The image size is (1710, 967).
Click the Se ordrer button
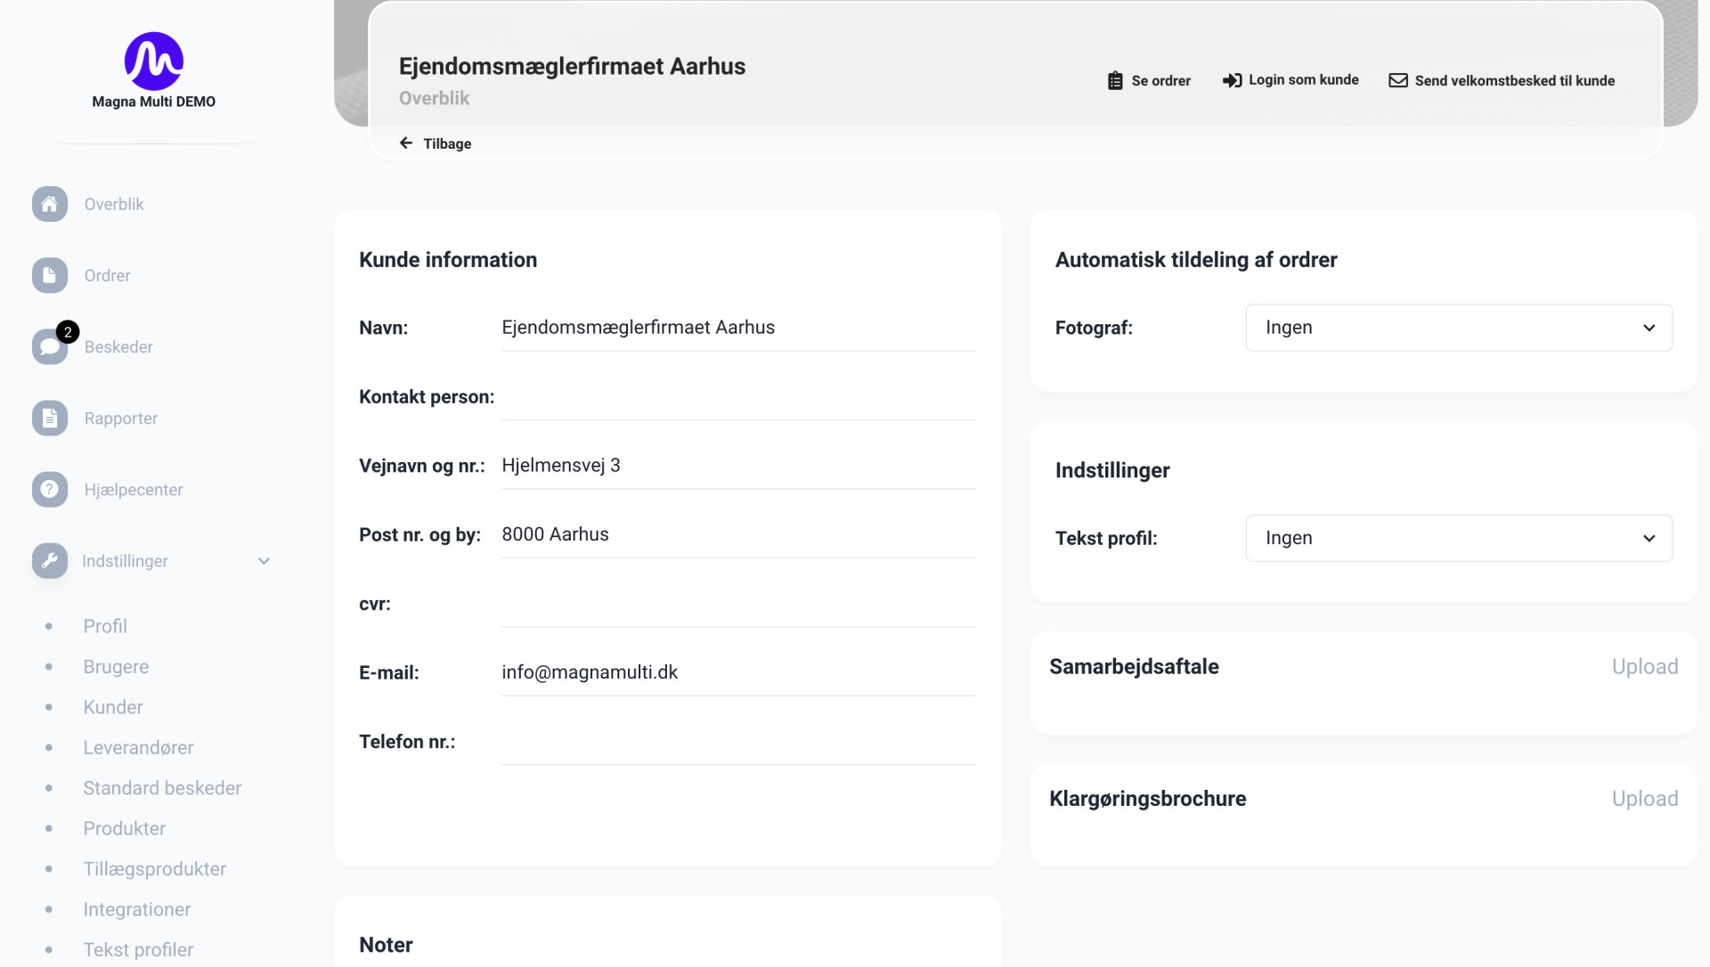click(1149, 80)
